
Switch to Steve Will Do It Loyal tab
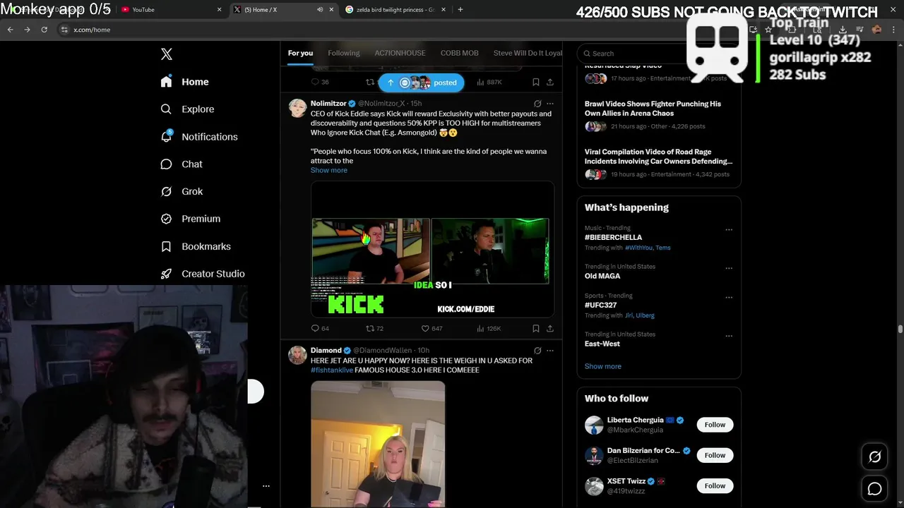click(528, 53)
